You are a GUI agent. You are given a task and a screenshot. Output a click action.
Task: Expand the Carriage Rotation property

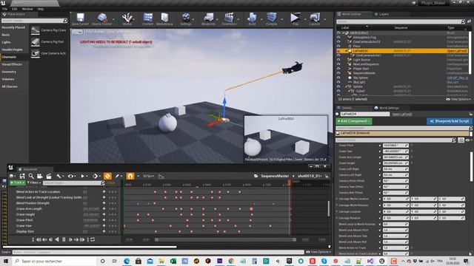tap(337, 218)
